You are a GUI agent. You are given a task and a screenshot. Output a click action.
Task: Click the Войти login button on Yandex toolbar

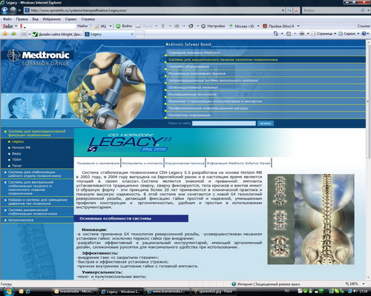click(124, 26)
